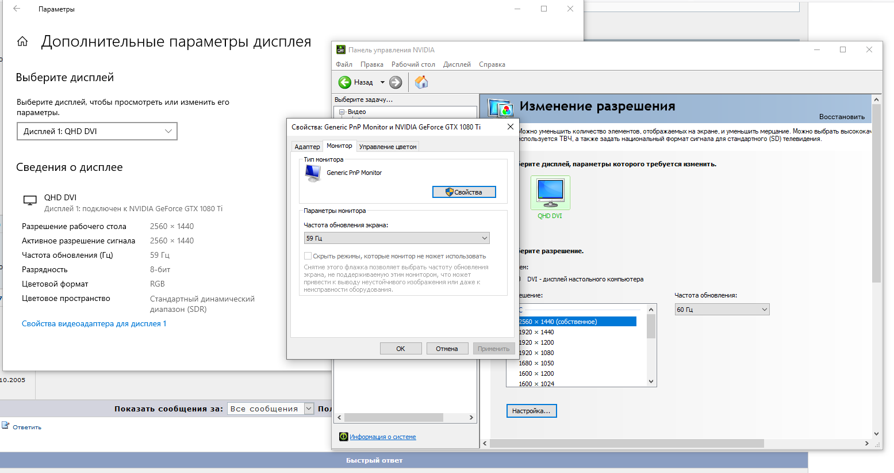The height and width of the screenshot is (473, 894).
Task: Select the 1920 × 1440 resolution
Action: 536,332
